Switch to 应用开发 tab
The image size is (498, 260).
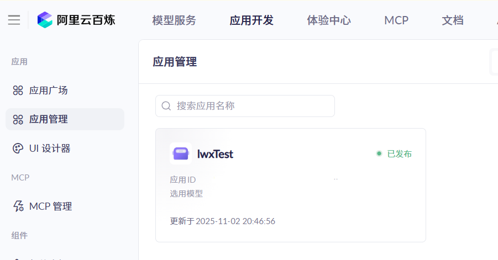(251, 20)
